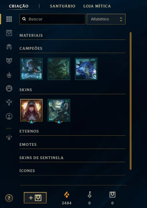Click the orange essence currency counter
The height and width of the screenshot is (208, 147).
[67, 198]
